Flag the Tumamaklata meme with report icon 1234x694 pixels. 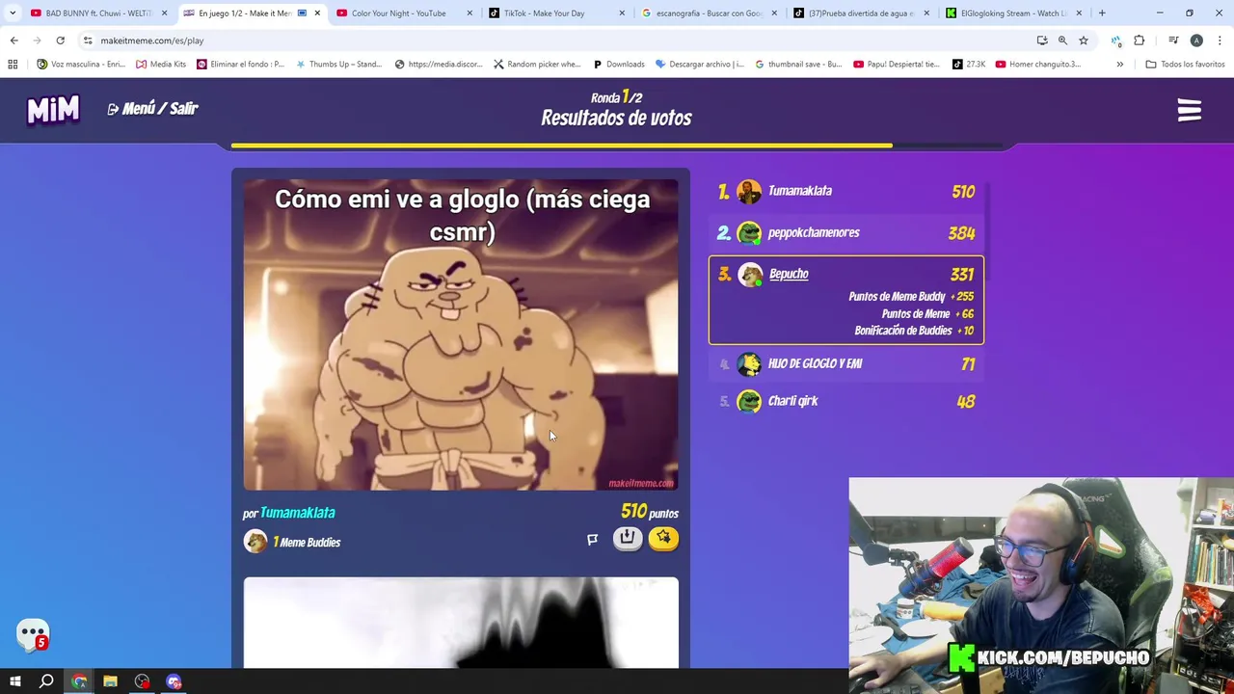[592, 539]
